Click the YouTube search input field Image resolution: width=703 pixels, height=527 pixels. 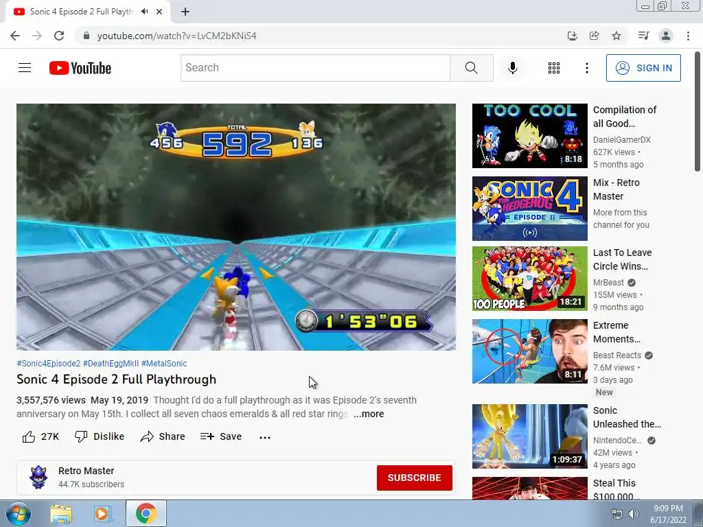(315, 68)
